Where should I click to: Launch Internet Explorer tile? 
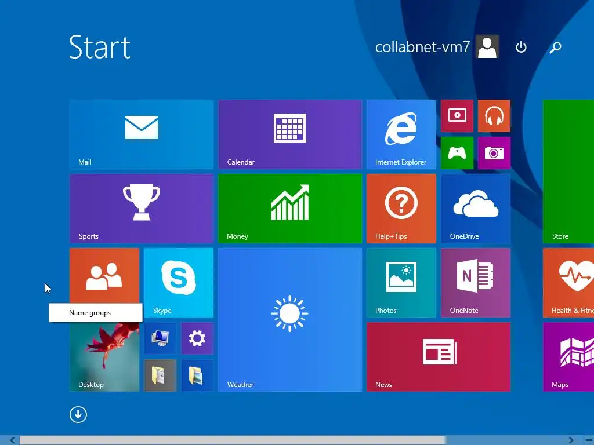401,134
